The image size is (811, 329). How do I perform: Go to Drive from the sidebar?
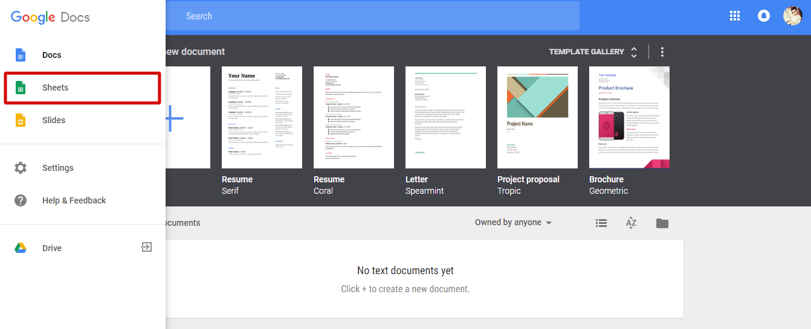click(83, 248)
